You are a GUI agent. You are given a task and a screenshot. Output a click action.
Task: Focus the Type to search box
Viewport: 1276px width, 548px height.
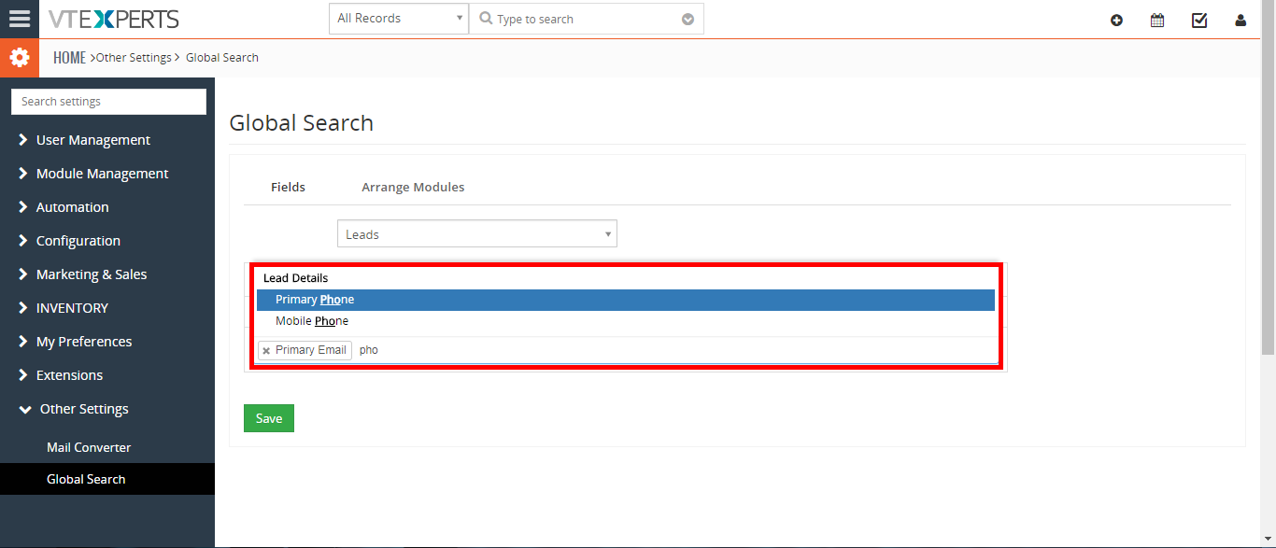(587, 19)
